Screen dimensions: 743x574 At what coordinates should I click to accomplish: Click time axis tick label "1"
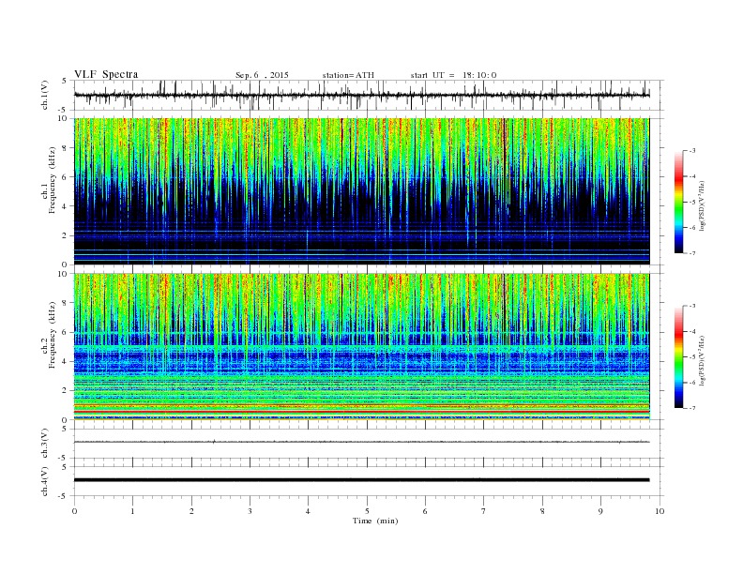132,511
